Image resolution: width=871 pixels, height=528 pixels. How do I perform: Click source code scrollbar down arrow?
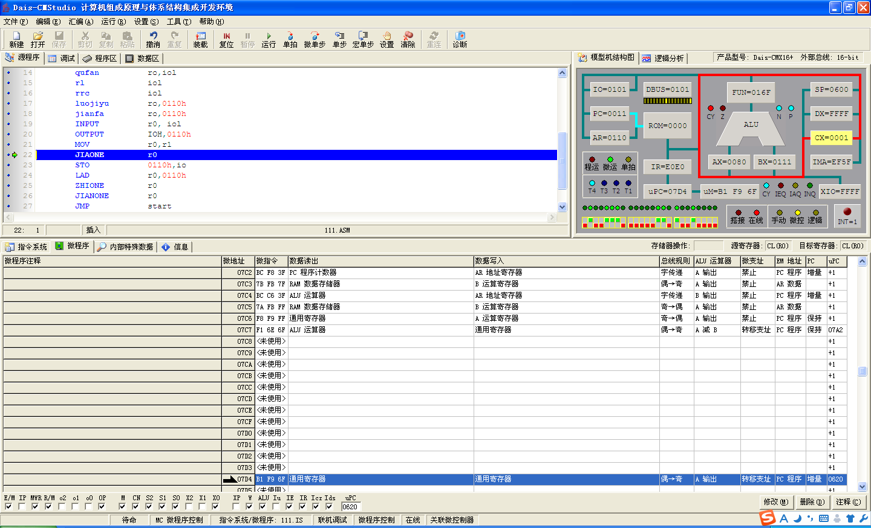click(562, 207)
